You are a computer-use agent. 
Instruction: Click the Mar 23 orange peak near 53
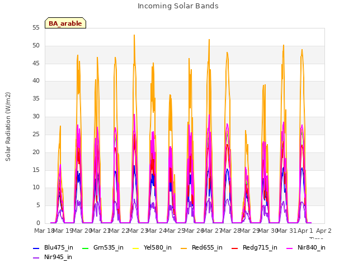click(x=134, y=35)
